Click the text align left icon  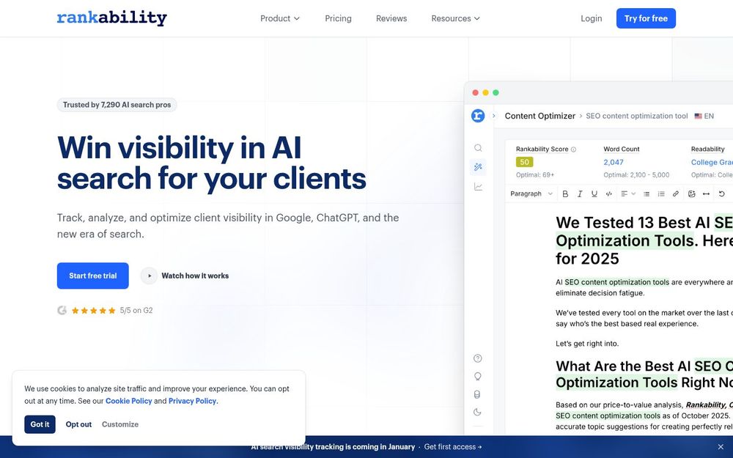coord(624,193)
